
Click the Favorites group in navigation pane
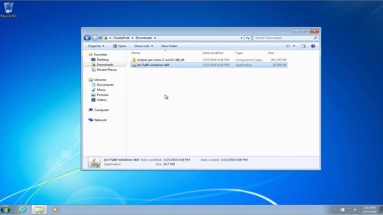(98, 54)
